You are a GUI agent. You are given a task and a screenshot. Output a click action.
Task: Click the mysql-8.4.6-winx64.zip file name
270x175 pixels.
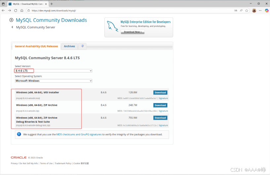point(27,111)
